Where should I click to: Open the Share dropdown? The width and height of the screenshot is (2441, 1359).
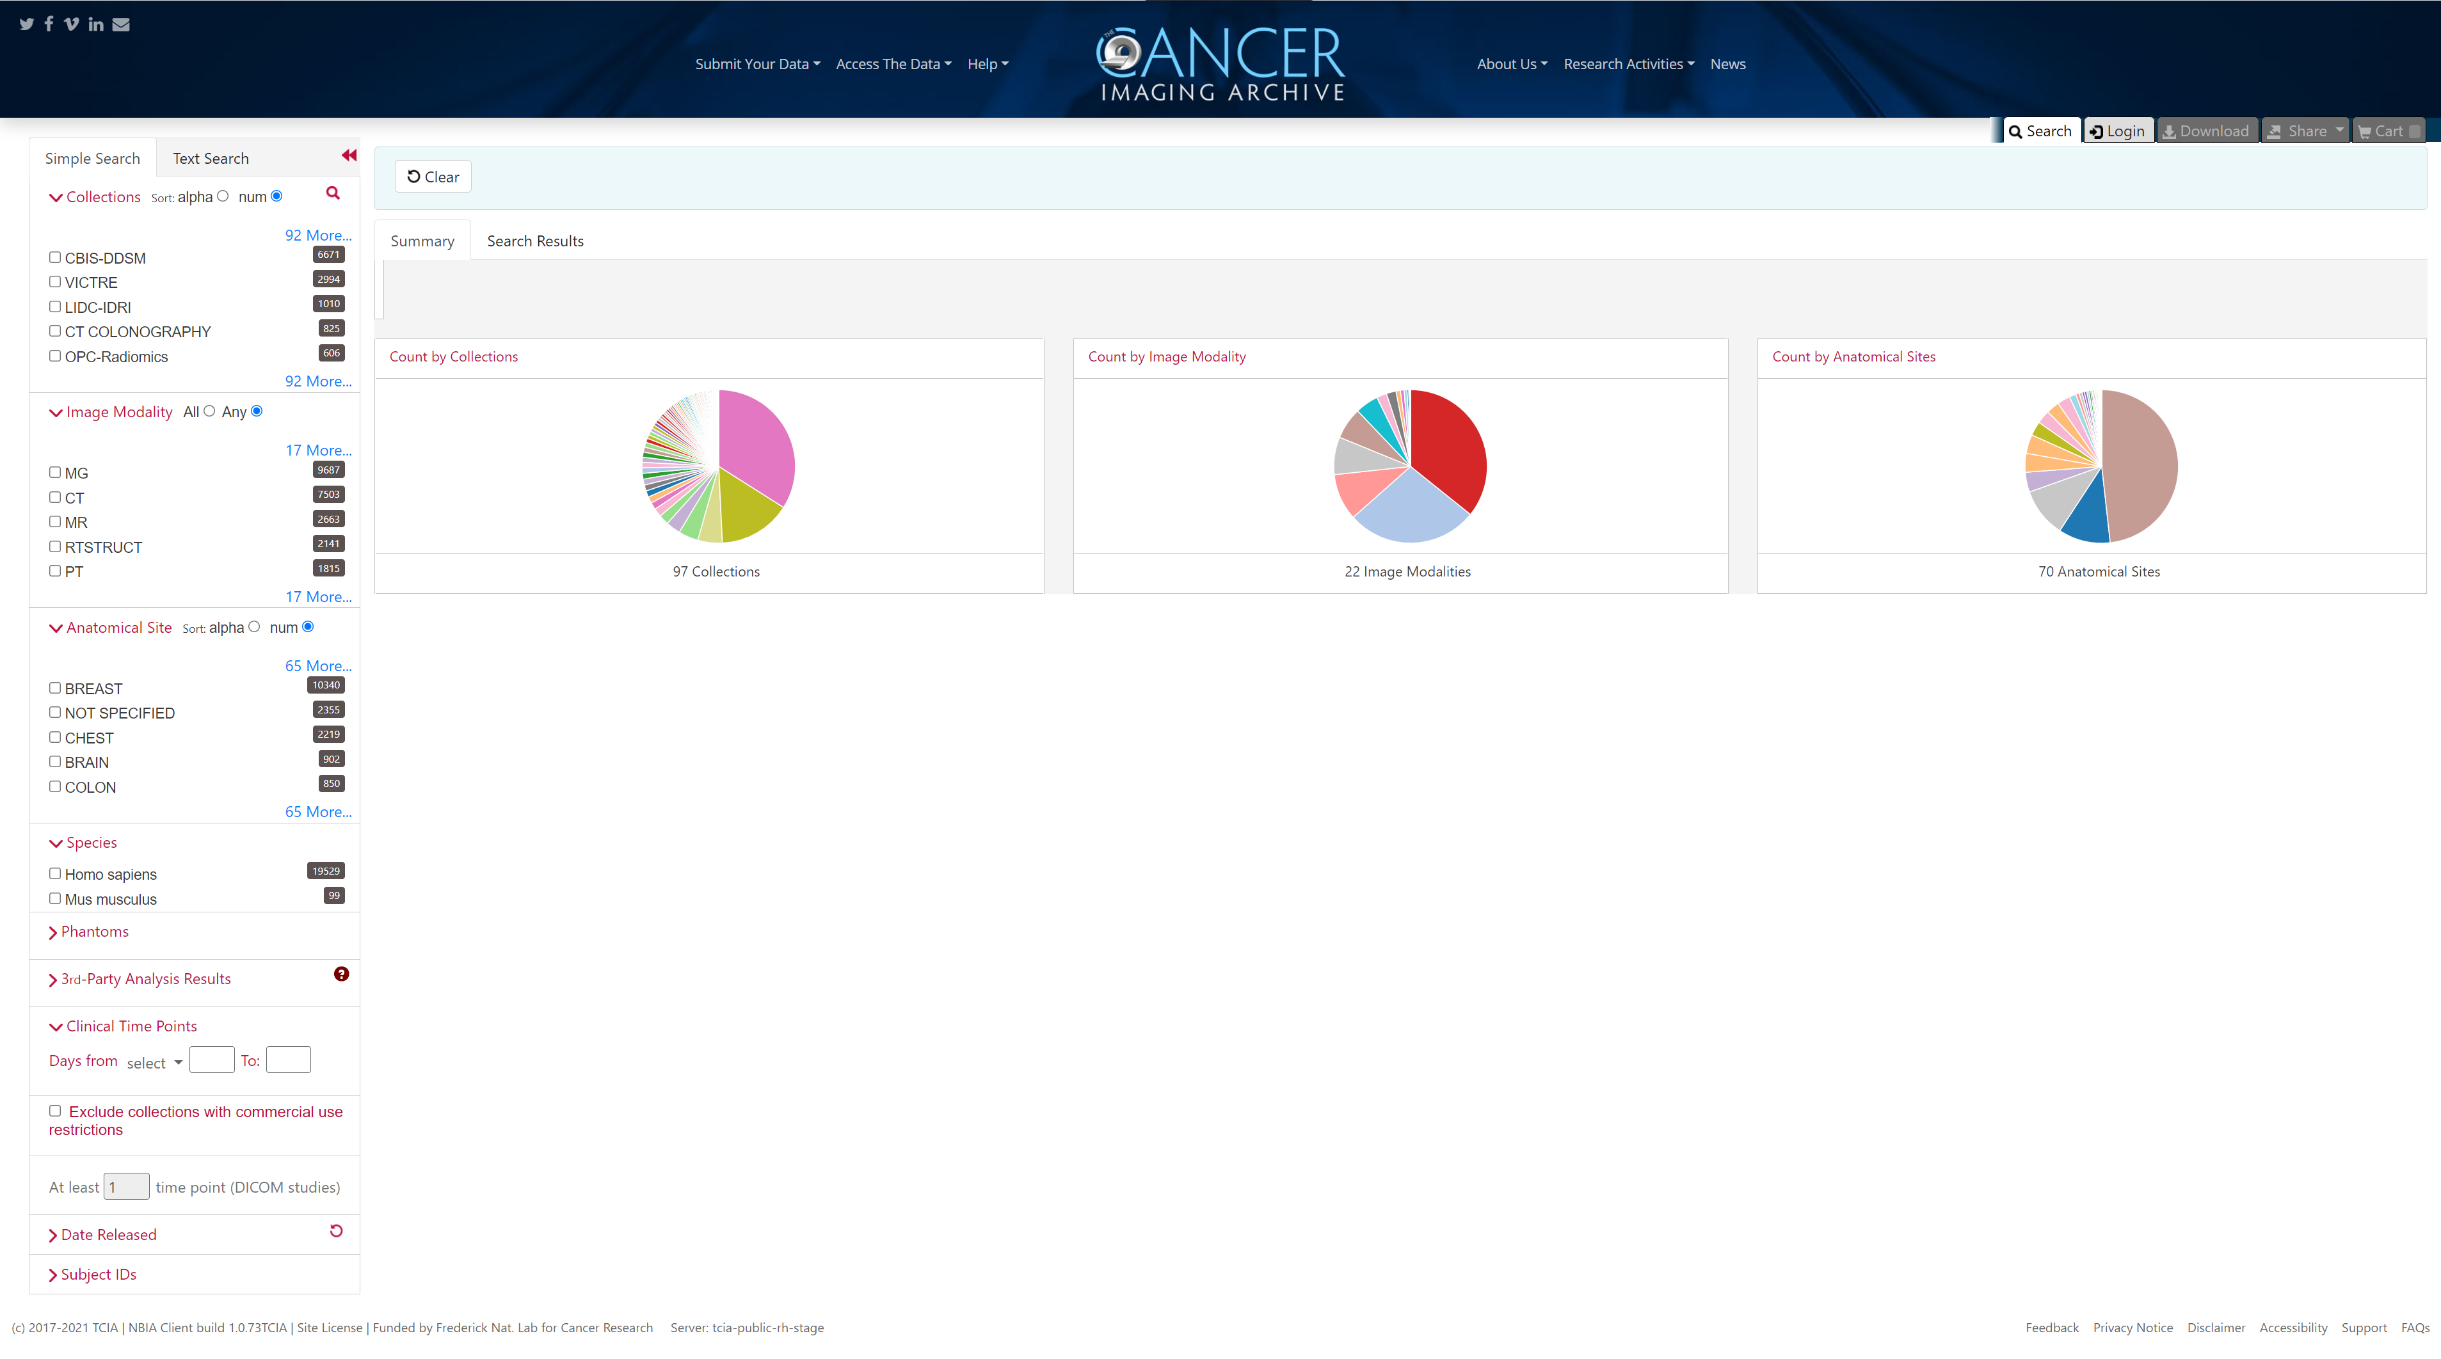click(2305, 131)
